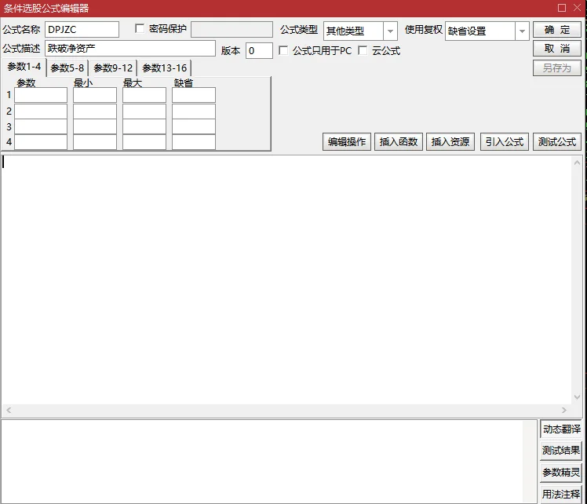
Task: Click row 3 参数 name field
Action: pyautogui.click(x=41, y=126)
